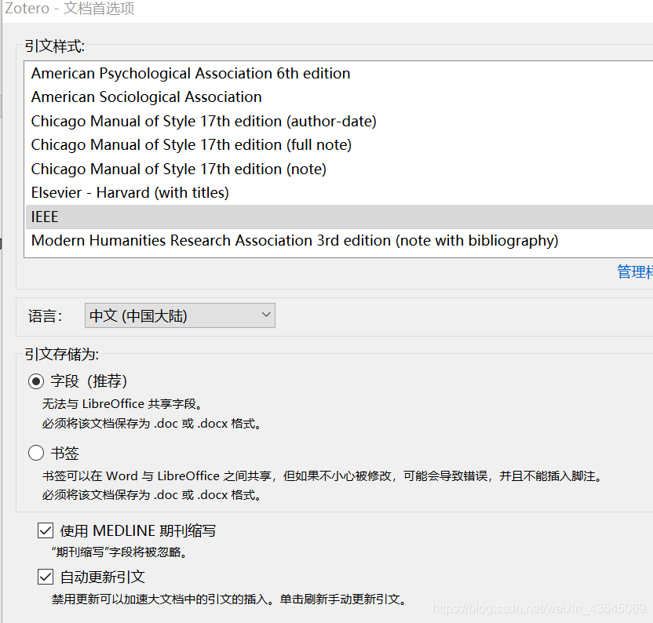This screenshot has width=653, height=623.
Task: Choose Chicago Manual of Style 17th (author-date)
Action: pos(339,121)
